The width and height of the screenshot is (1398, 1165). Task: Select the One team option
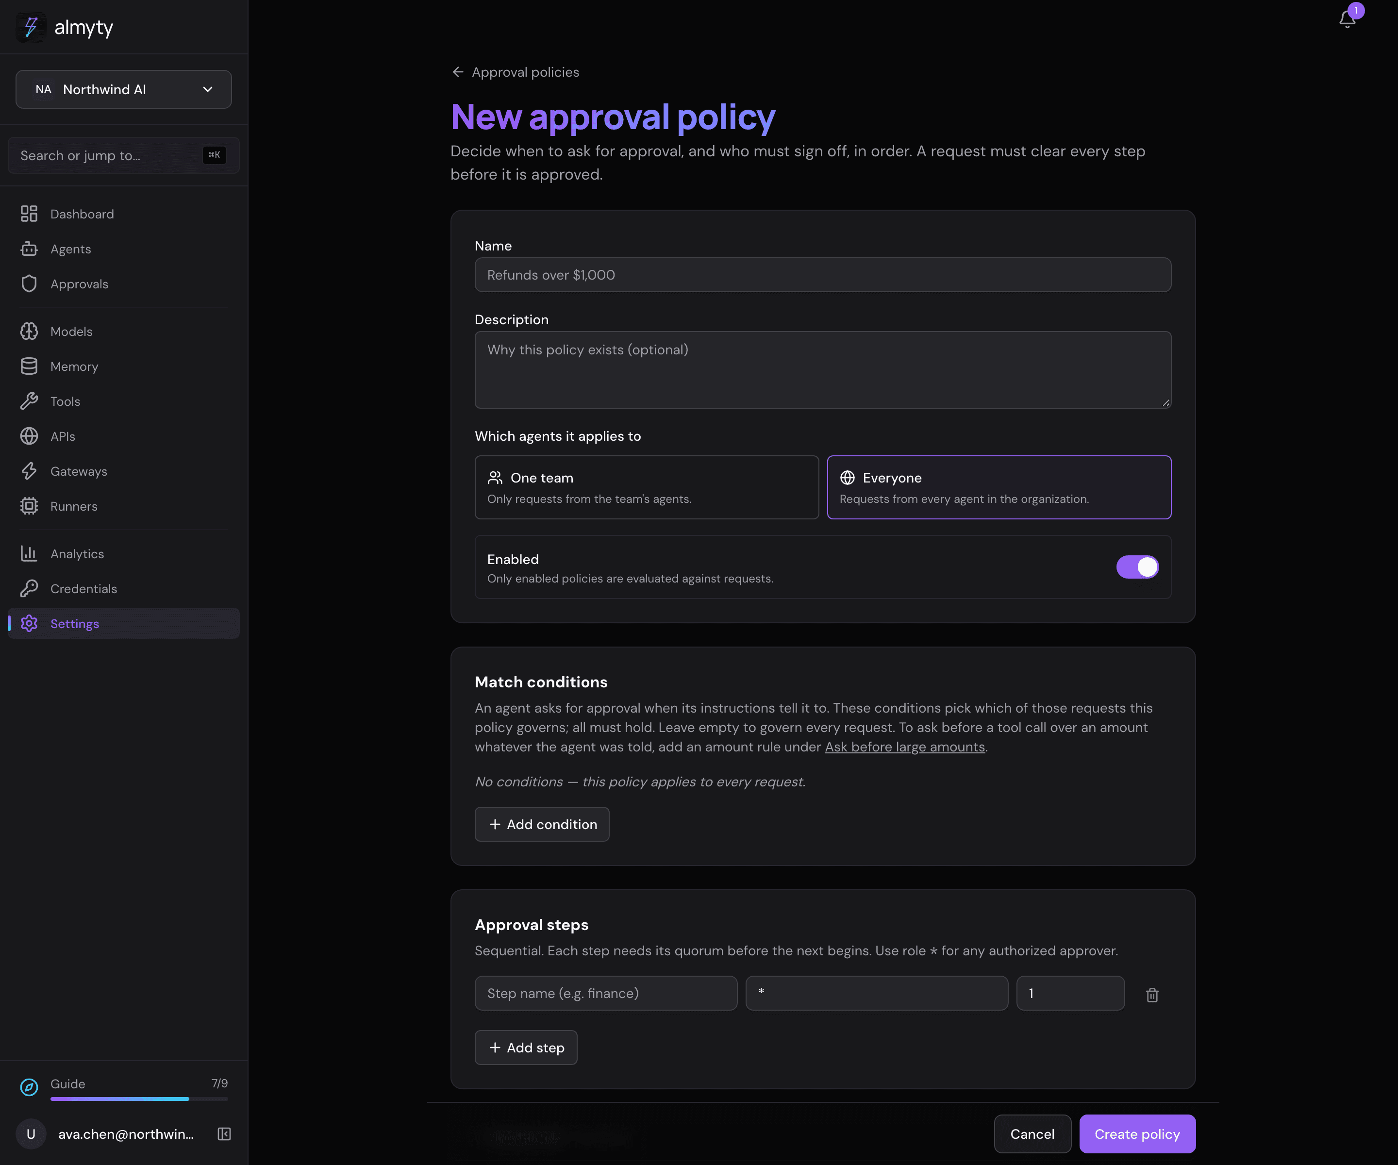pos(647,487)
